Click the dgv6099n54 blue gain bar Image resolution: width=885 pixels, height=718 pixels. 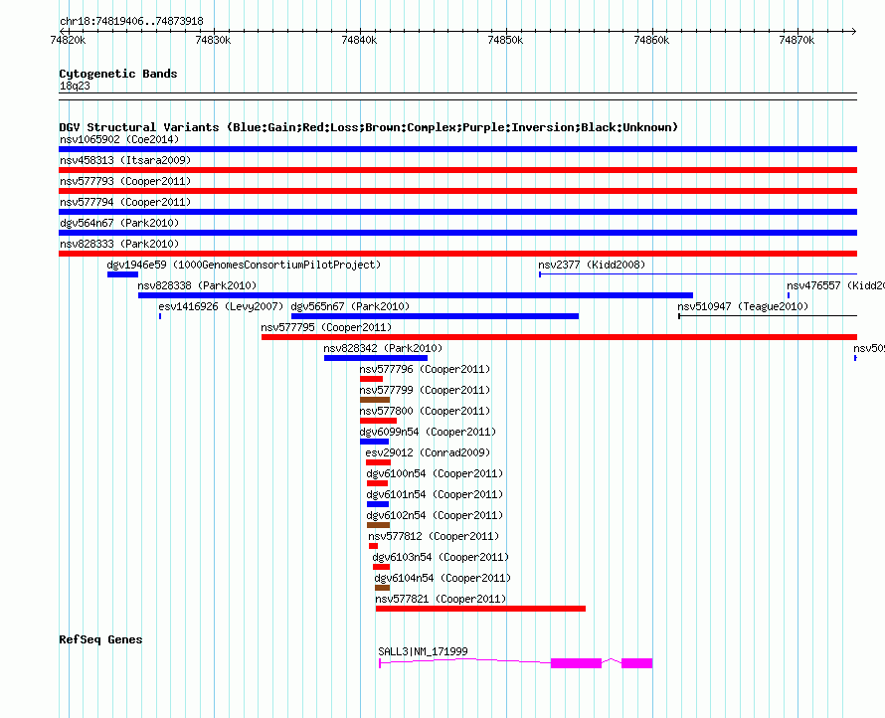(x=374, y=442)
